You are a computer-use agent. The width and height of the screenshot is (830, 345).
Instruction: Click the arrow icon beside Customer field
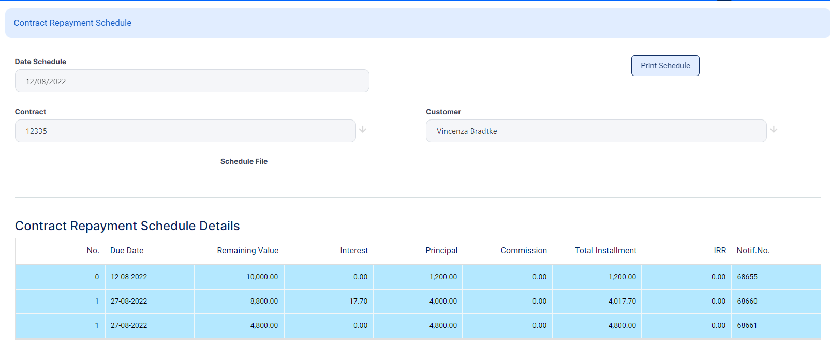pos(774,129)
